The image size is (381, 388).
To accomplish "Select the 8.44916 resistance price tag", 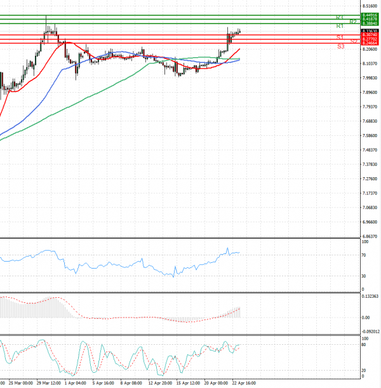I will point(370,15).
